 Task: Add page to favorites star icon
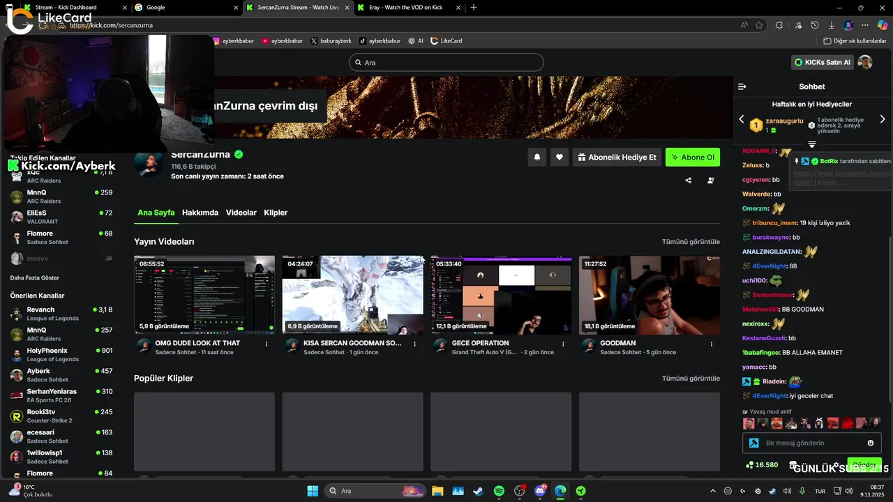click(x=759, y=25)
